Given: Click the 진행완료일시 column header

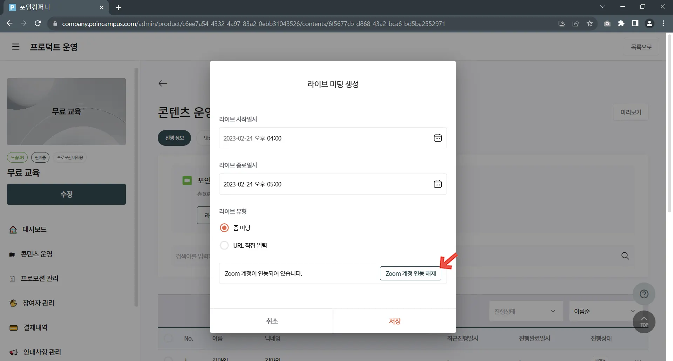Looking at the screenshot, I should pos(535,338).
